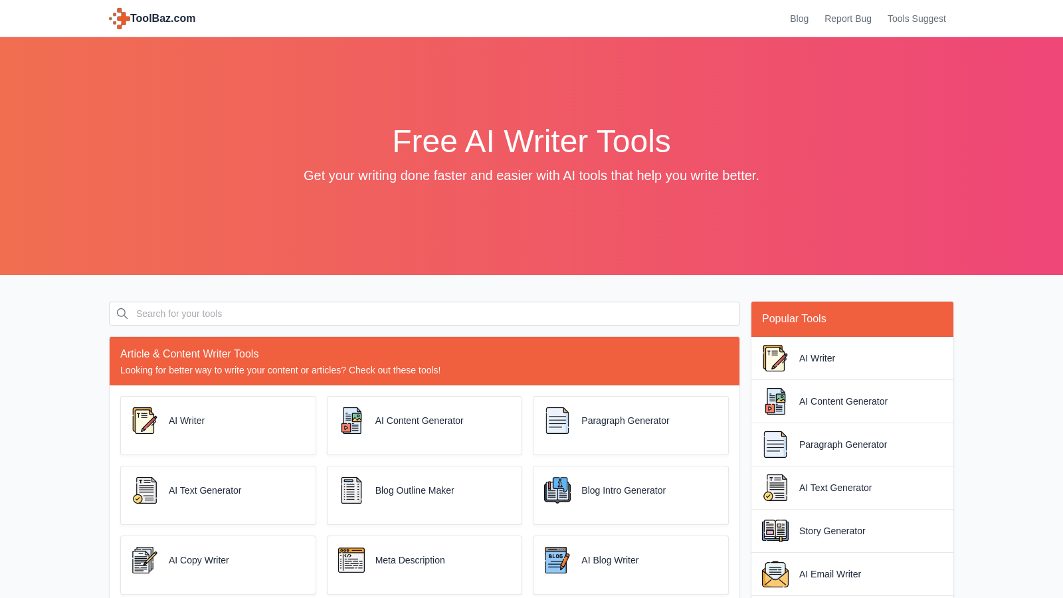The width and height of the screenshot is (1063, 598).
Task: Select AI Writer text in Popular Tools
Action: coord(817,358)
